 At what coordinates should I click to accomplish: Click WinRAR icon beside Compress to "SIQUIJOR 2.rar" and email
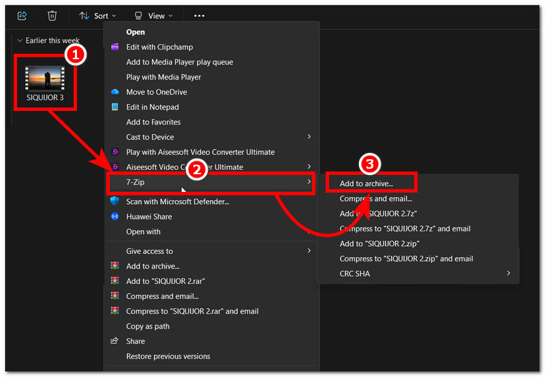(x=114, y=311)
